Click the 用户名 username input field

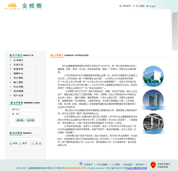(29, 109)
